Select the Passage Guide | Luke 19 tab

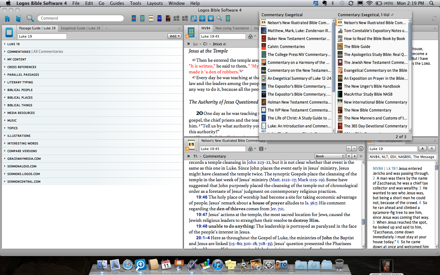point(37,28)
